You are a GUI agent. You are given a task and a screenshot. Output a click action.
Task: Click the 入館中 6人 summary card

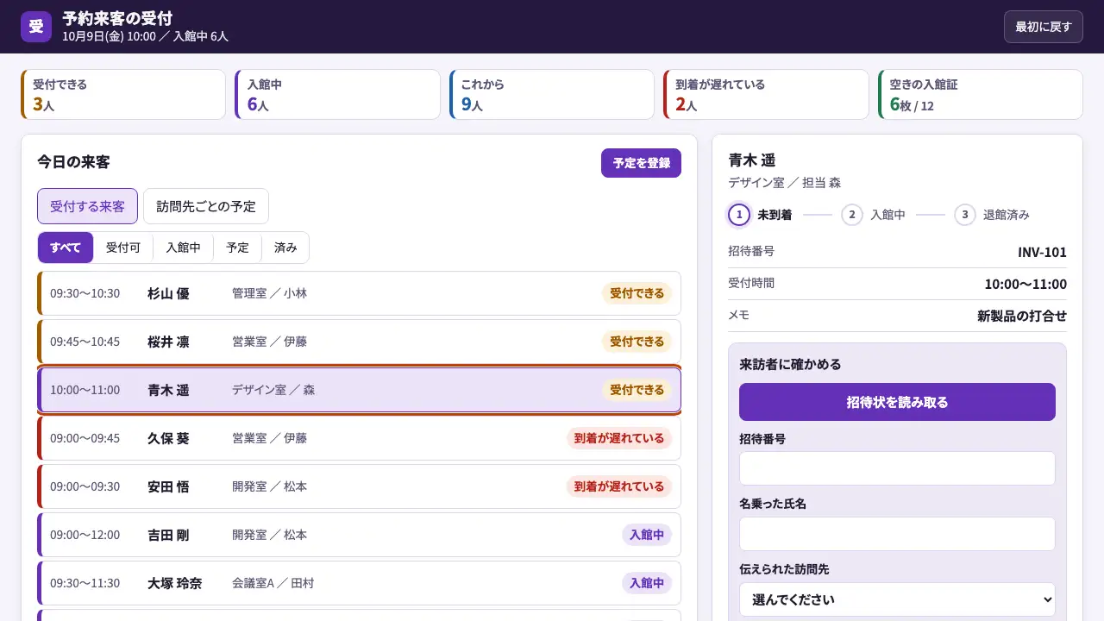[337, 95]
